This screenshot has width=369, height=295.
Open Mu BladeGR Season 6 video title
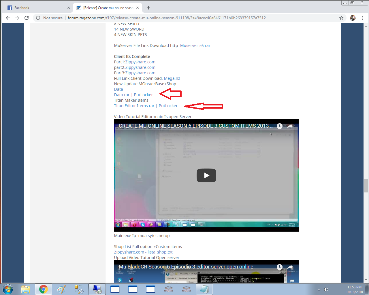(x=186, y=267)
